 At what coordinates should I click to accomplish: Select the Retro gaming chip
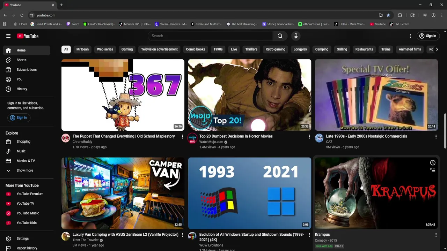[276, 49]
